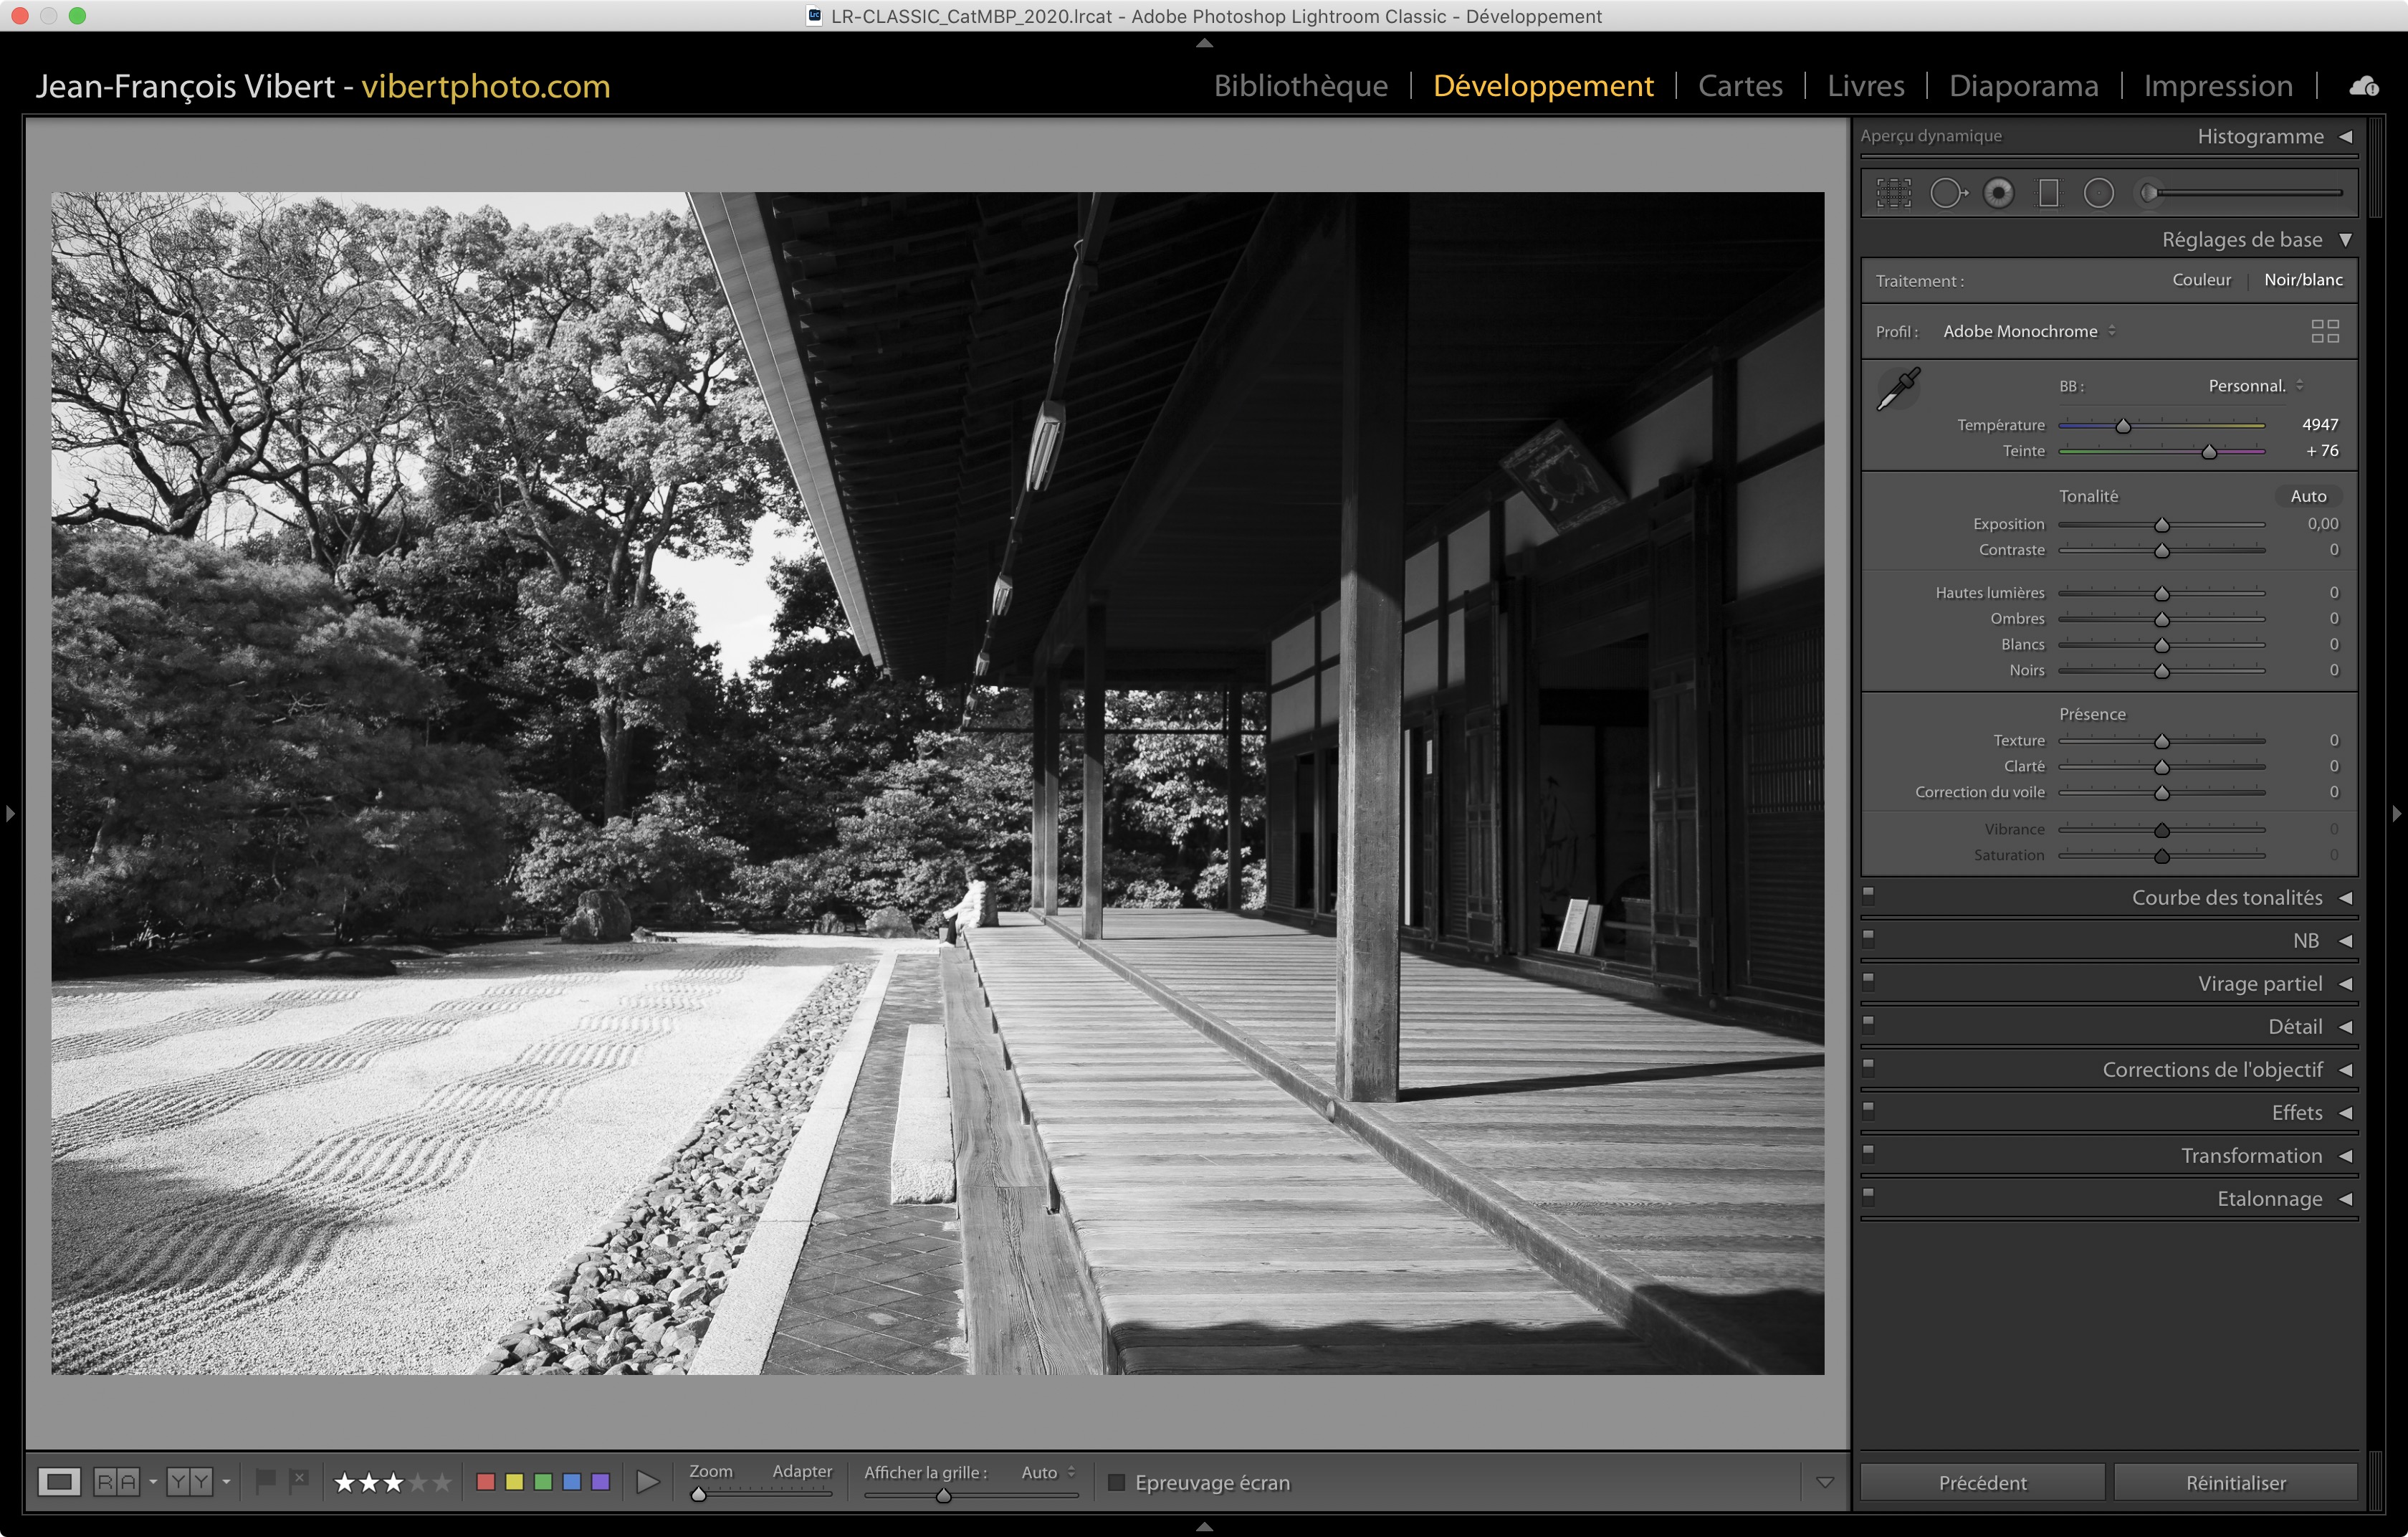2408x1537 pixels.
Task: Expand the Virage partiel panel
Action: tap(2258, 983)
